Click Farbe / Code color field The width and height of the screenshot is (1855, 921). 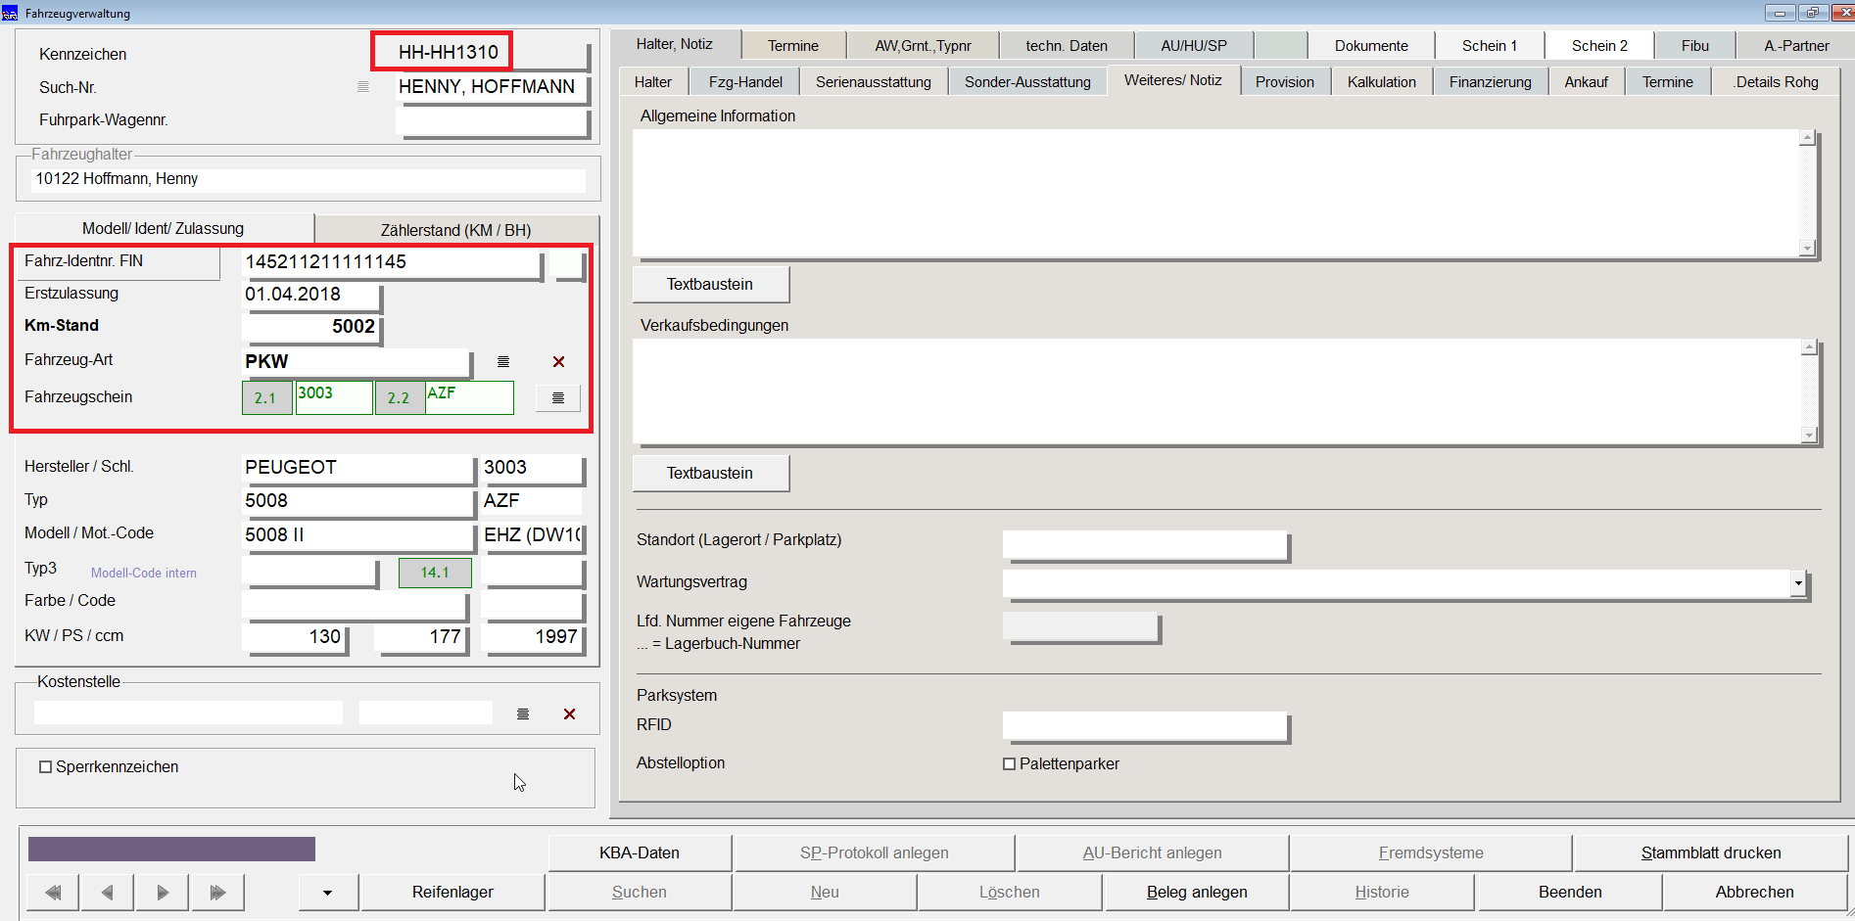[355, 606]
